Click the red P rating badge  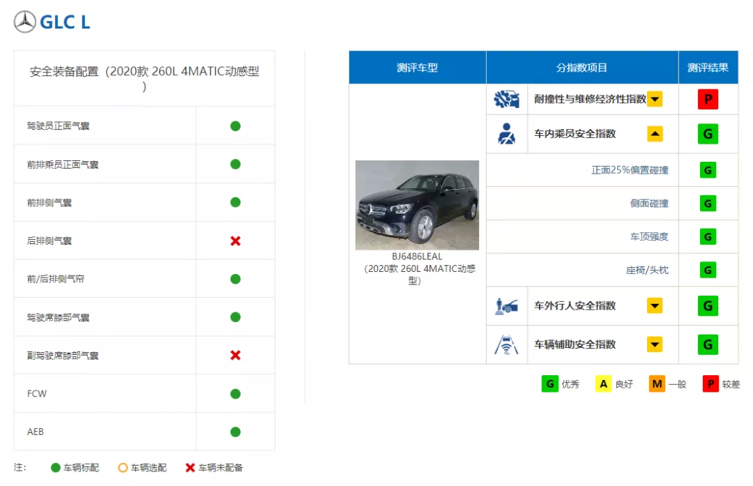click(x=708, y=99)
